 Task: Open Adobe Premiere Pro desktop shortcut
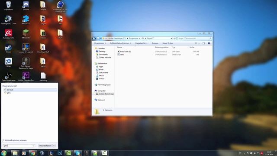pos(26,77)
